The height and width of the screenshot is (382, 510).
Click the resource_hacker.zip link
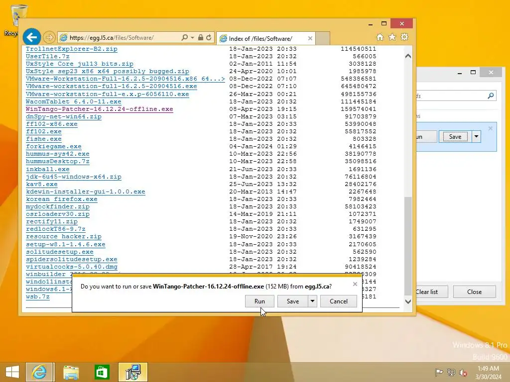click(x=64, y=236)
